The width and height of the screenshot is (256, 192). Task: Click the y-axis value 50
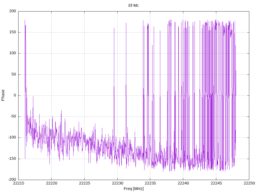click(x=14, y=74)
